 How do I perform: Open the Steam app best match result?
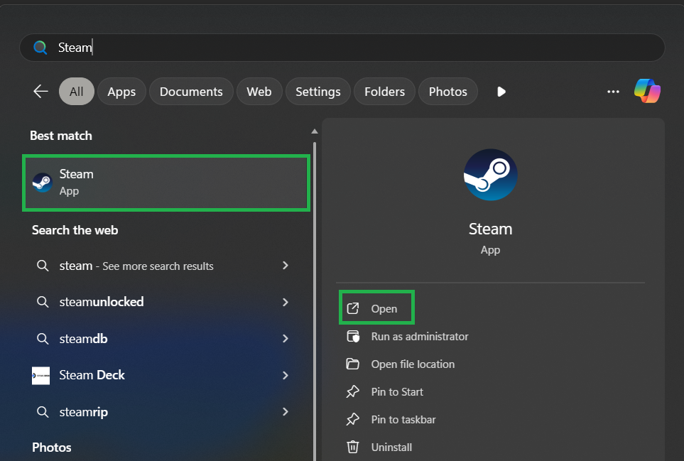166,183
